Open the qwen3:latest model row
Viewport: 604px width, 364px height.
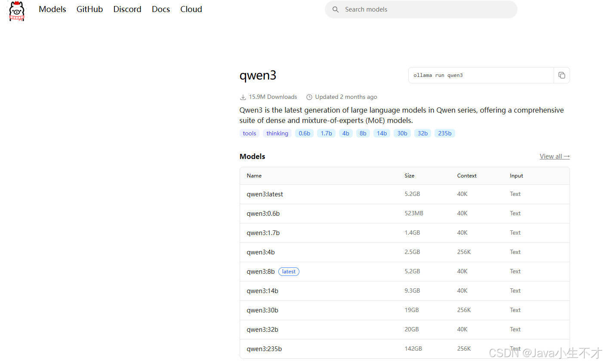(x=404, y=194)
